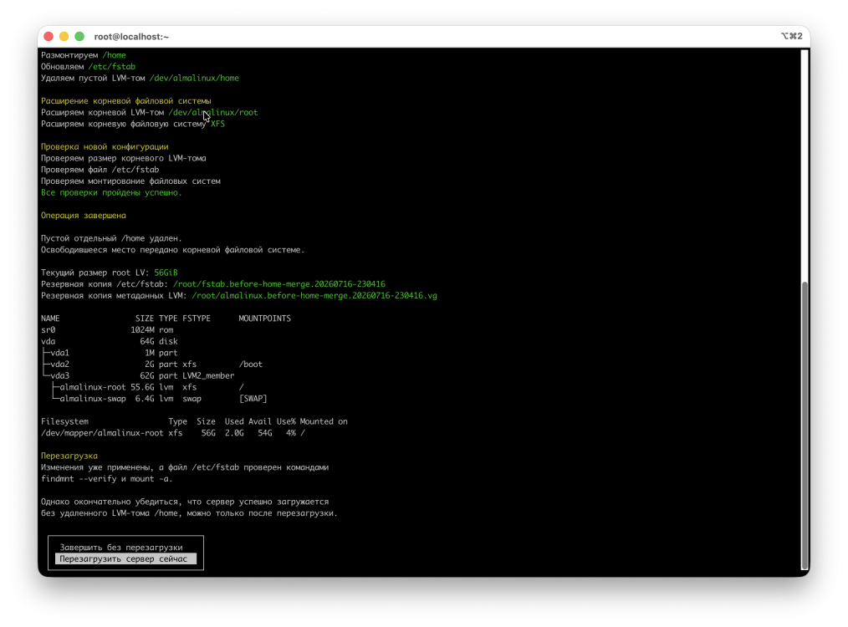848x627 pixels.
Task: Click /etc/fstab in "Обновляем" line
Action: (111, 67)
